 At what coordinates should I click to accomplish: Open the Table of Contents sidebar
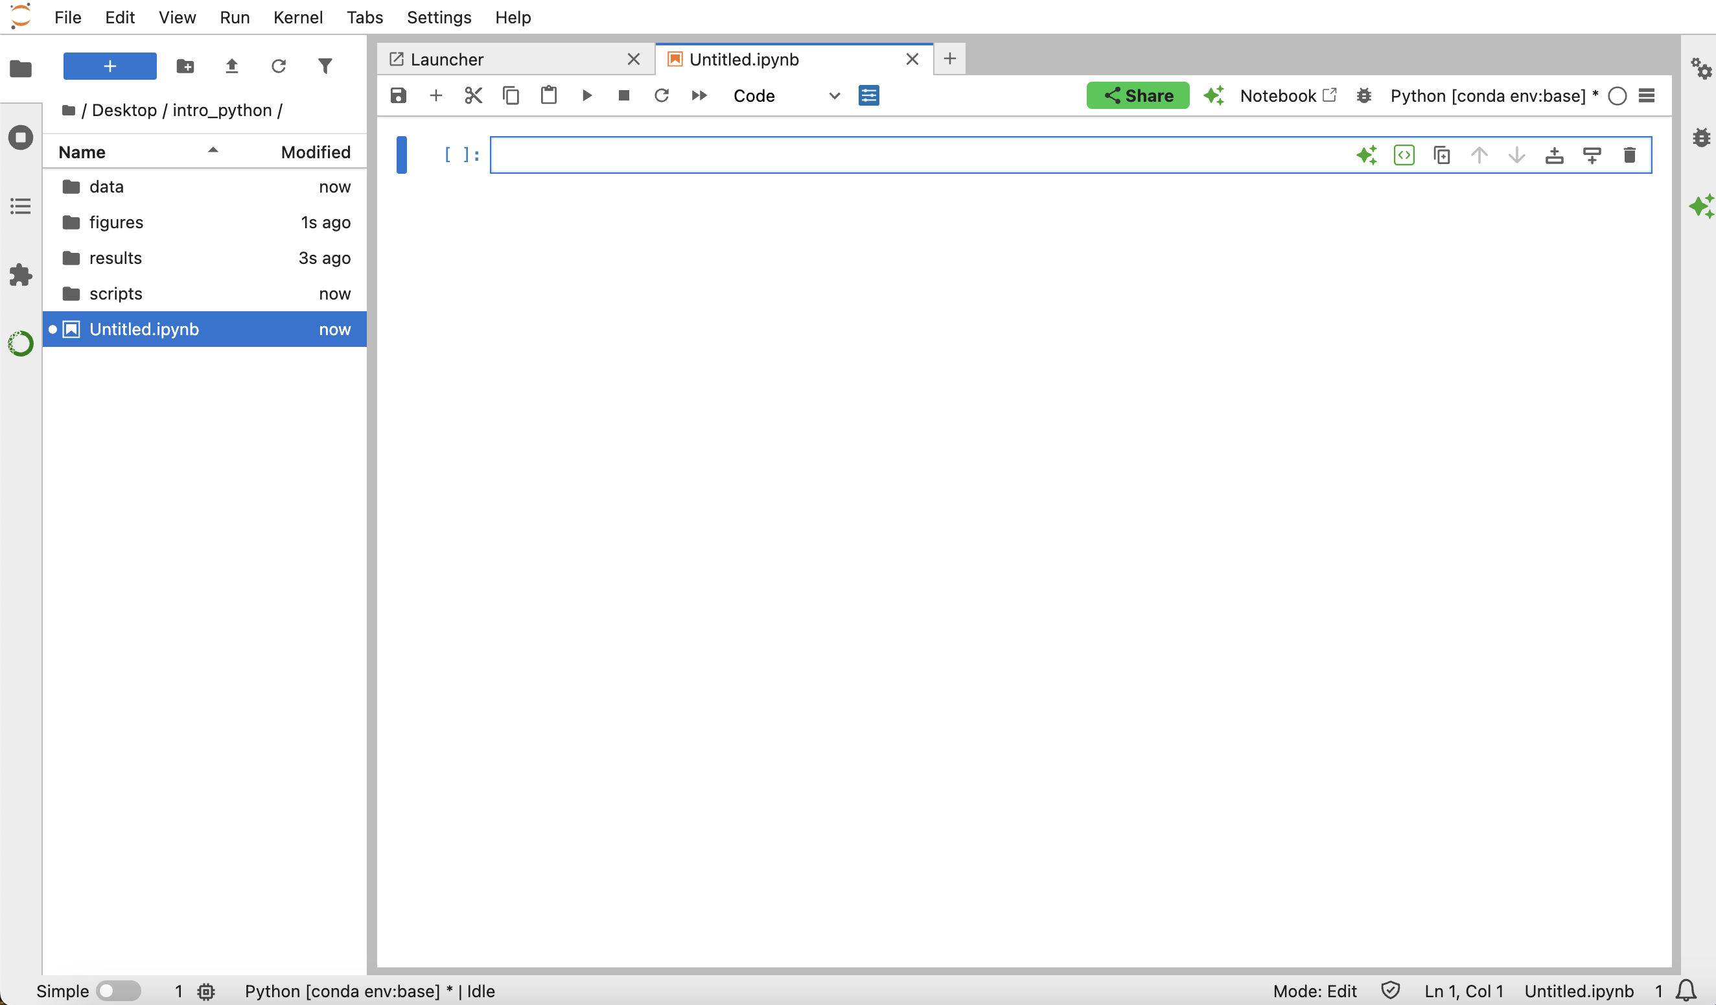21,206
